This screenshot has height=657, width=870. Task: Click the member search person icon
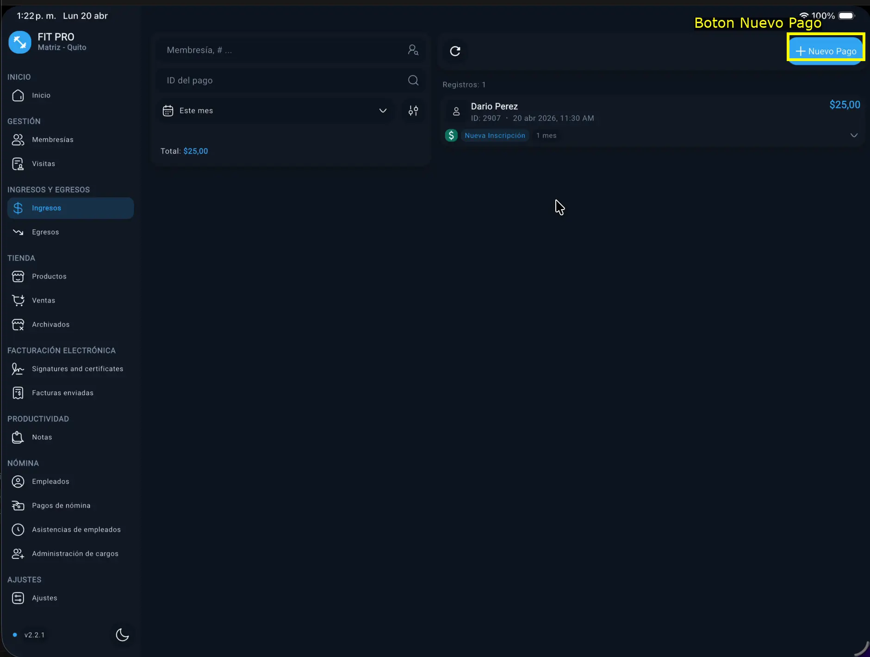pos(413,50)
